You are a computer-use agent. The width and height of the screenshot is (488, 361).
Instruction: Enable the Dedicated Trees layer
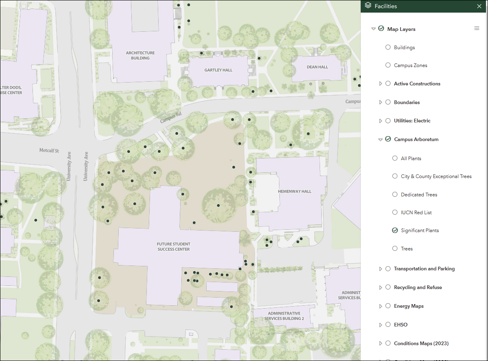coord(394,194)
